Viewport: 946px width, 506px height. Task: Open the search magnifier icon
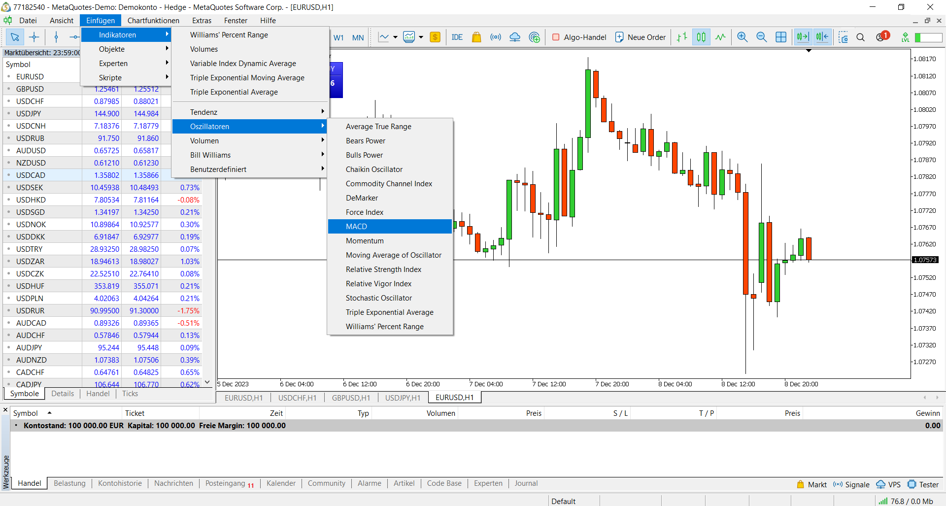pyautogui.click(x=861, y=37)
